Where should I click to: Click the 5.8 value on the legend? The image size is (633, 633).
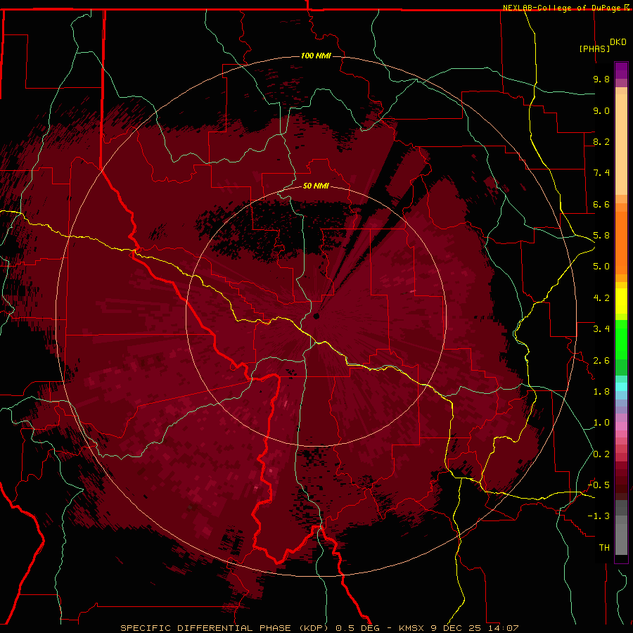coord(601,236)
